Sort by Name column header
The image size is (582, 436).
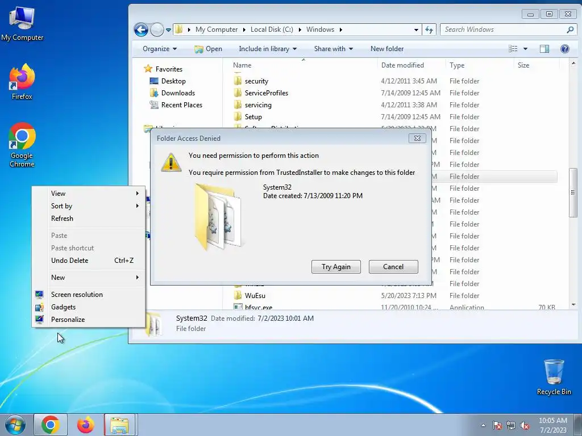click(x=303, y=65)
